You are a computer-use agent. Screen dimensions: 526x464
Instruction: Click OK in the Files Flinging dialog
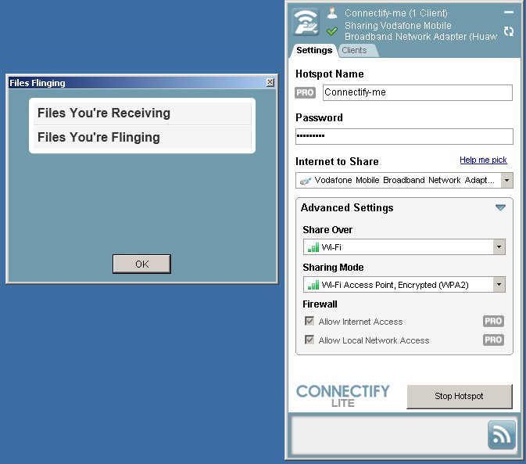coord(141,264)
